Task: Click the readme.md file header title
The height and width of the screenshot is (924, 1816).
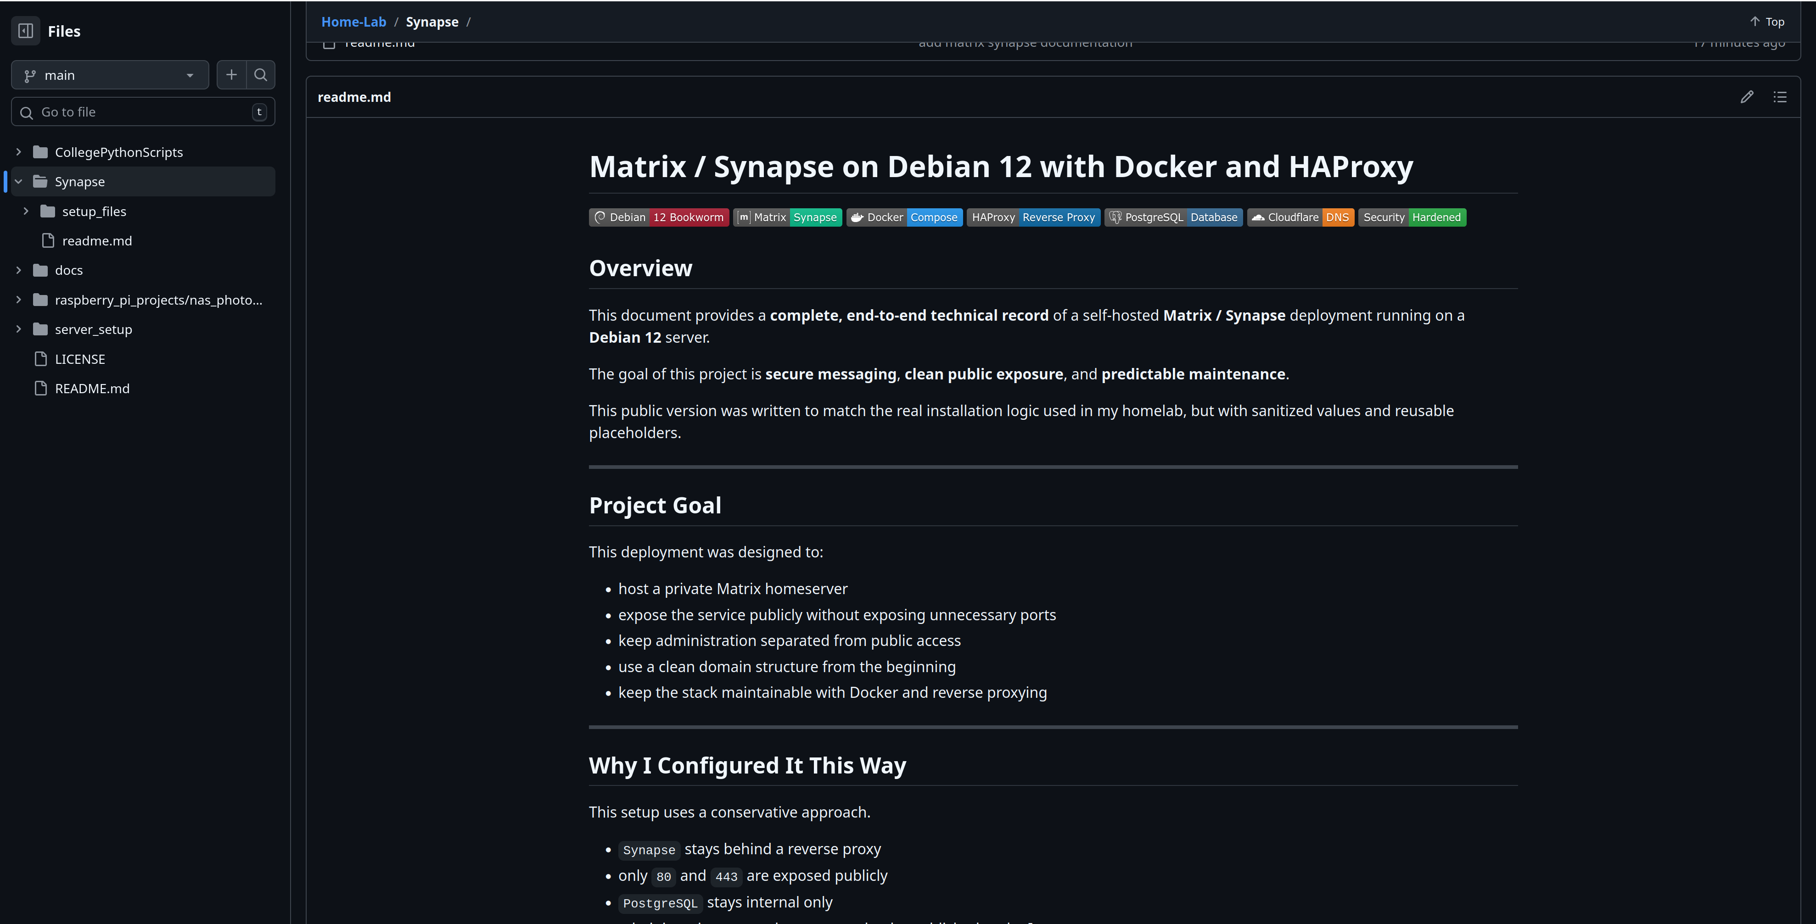Action: pyautogui.click(x=354, y=97)
